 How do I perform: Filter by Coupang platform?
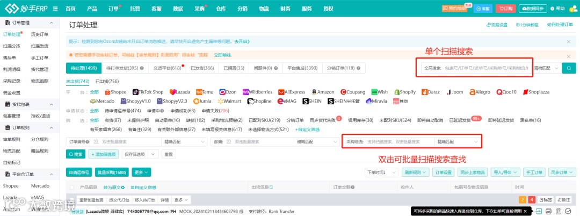click(353, 92)
